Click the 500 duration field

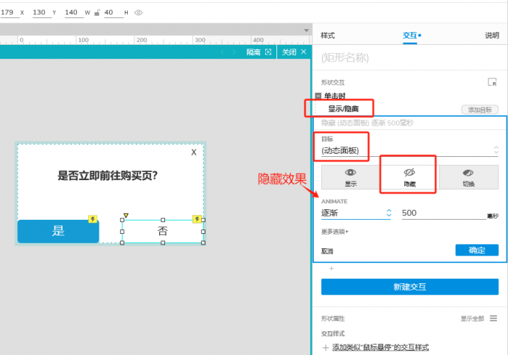(444, 213)
